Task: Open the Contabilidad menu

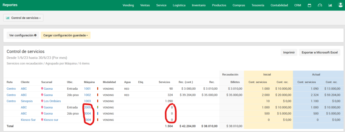Action: tap(279, 5)
